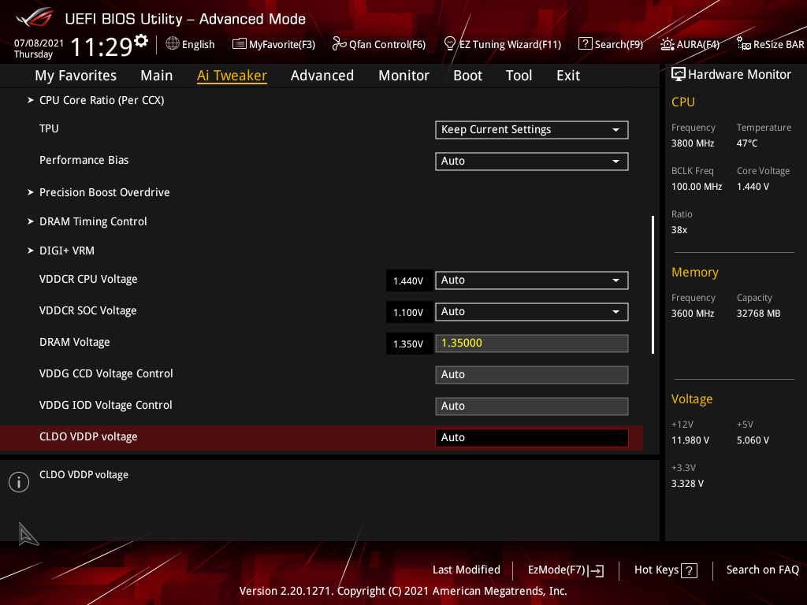The height and width of the screenshot is (605, 807).
Task: Switch to Monitor tab
Action: [403, 76]
